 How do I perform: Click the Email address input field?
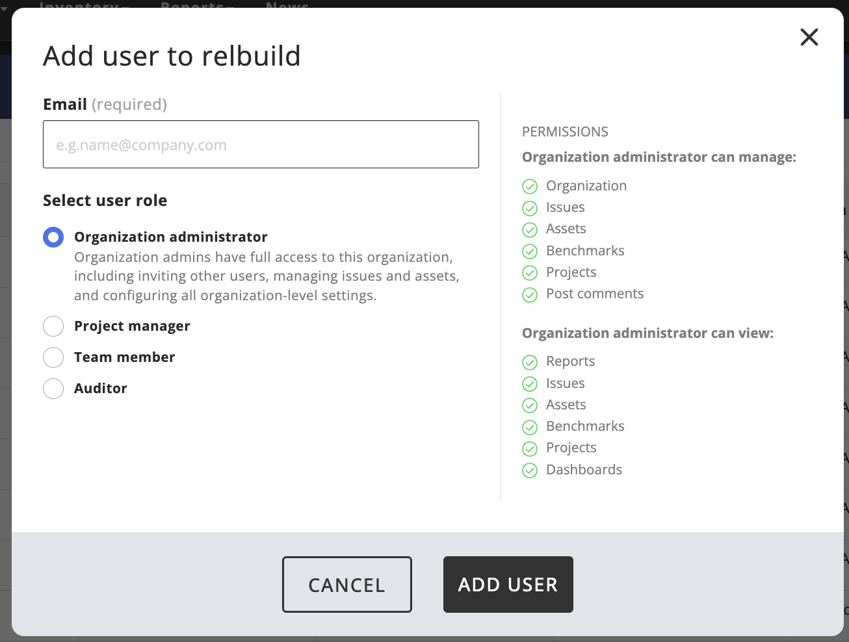pos(261,144)
